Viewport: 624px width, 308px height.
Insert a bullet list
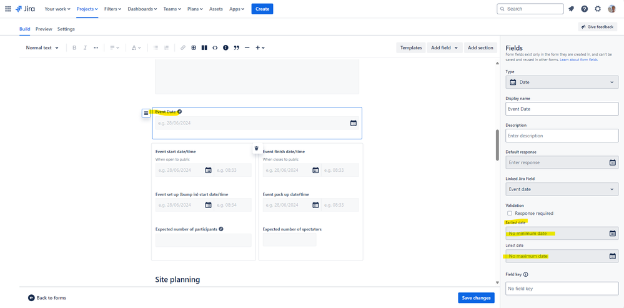click(x=156, y=47)
